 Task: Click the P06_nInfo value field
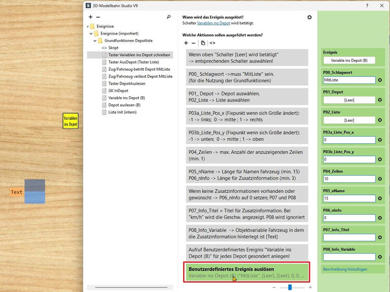[349, 218]
